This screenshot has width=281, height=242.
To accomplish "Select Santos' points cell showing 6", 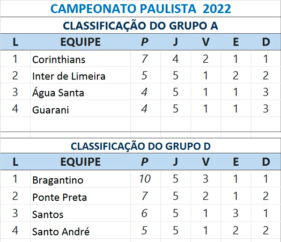I will [145, 214].
